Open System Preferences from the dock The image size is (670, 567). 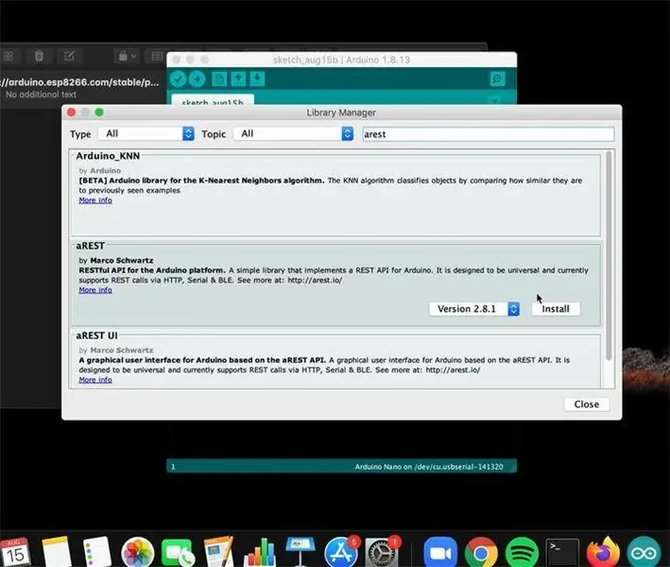click(x=383, y=552)
